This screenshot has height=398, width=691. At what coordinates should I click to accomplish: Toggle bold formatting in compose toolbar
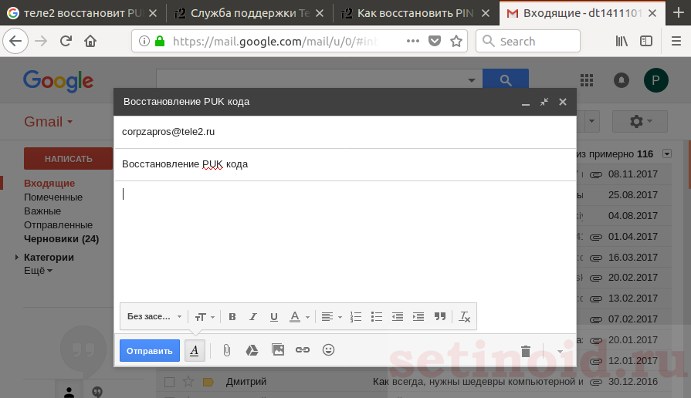[x=232, y=316]
